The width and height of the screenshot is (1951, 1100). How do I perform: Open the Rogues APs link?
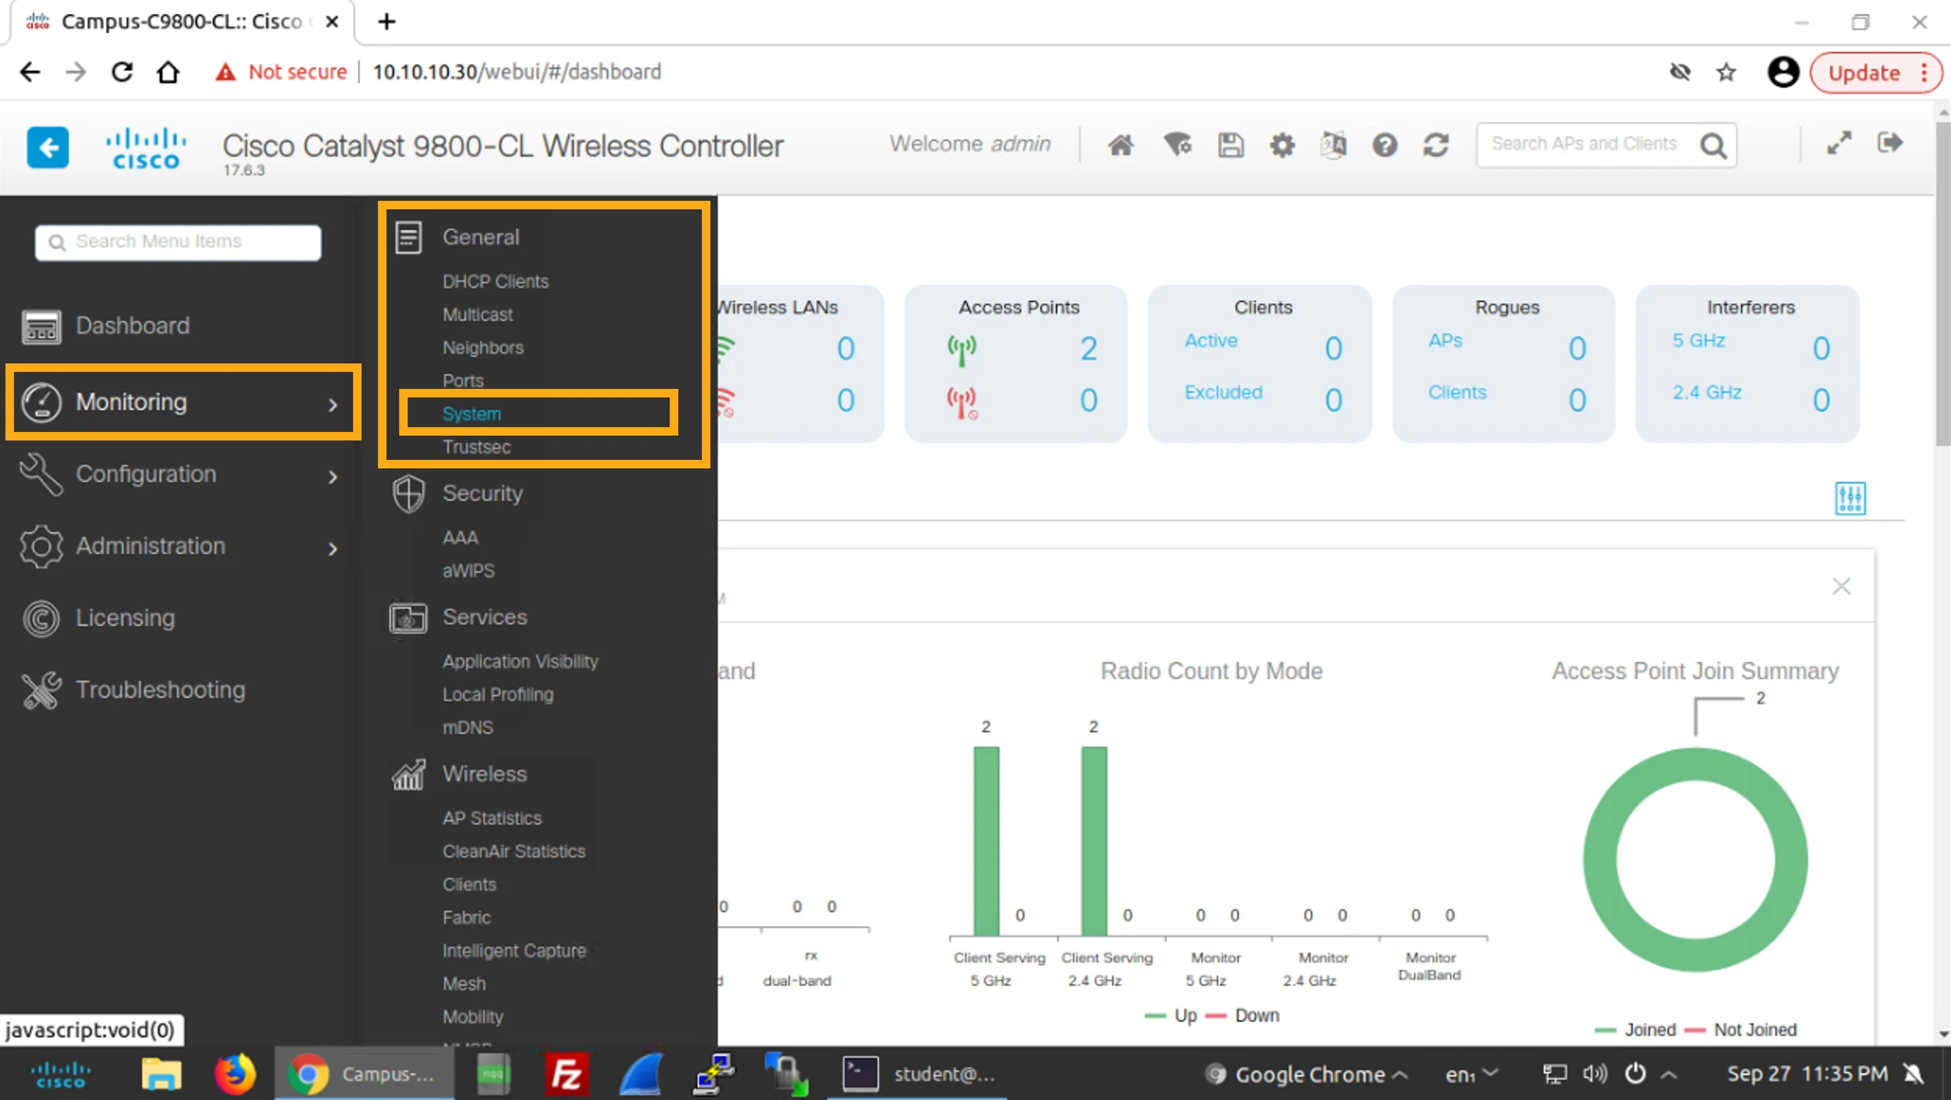[x=1445, y=341]
